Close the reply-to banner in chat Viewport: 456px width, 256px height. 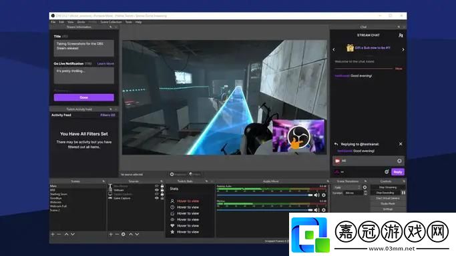point(401,144)
